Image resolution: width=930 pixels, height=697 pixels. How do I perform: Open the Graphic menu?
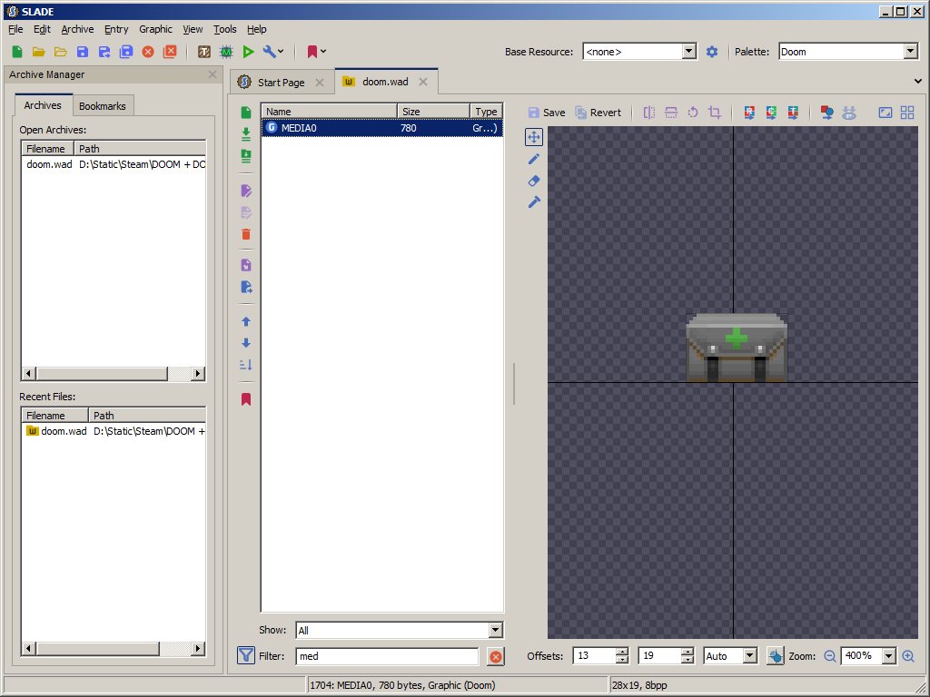click(x=155, y=29)
